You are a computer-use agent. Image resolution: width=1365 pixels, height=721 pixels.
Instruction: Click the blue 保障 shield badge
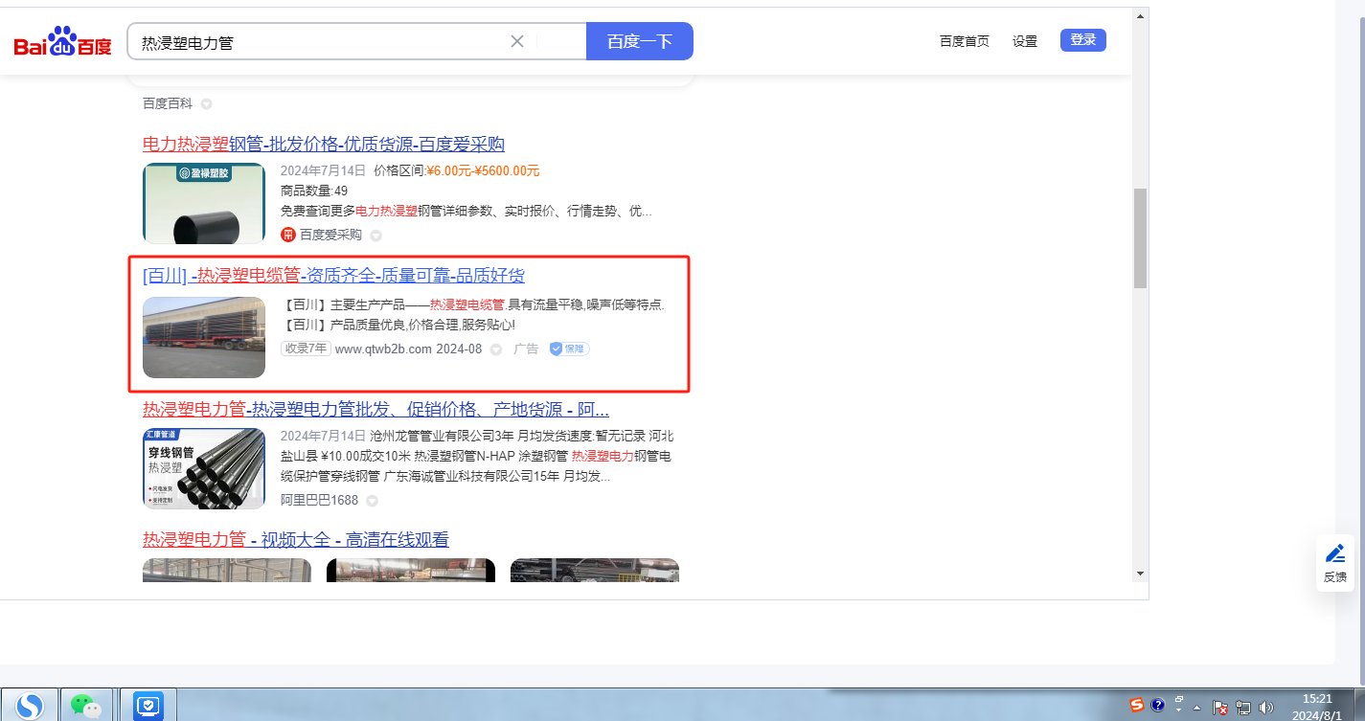[569, 349]
